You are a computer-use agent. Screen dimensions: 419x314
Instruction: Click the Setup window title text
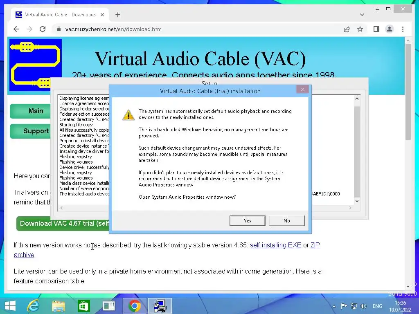[x=209, y=83]
